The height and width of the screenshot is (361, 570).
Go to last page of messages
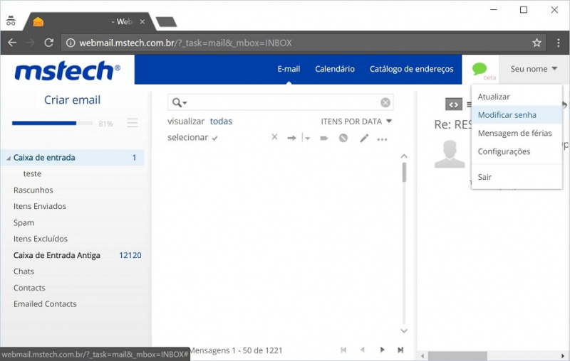coord(400,350)
